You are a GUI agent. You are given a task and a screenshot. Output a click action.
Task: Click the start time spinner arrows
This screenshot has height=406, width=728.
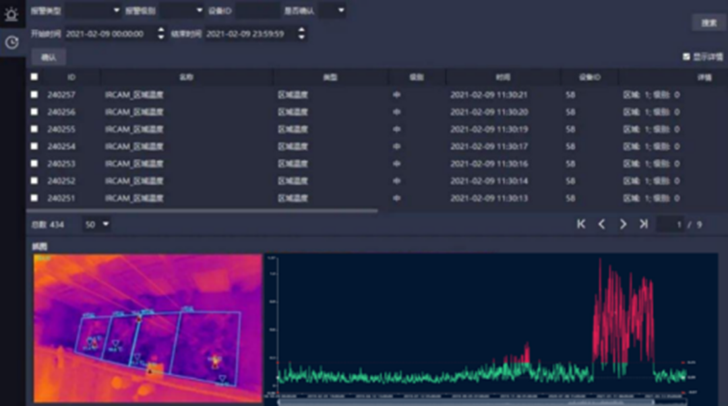click(x=160, y=34)
